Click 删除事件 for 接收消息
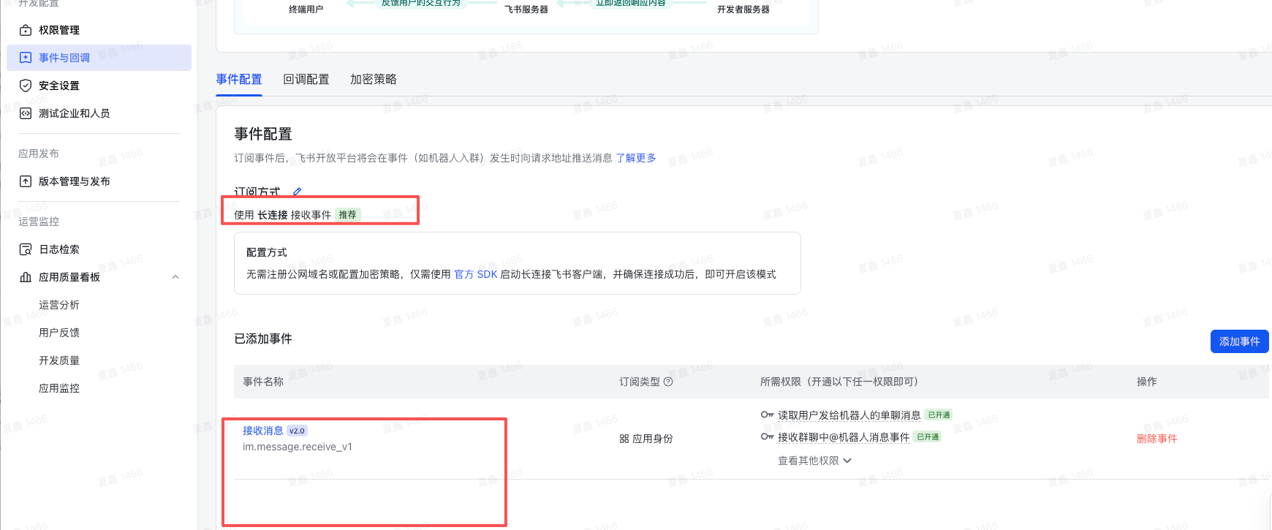 tap(1156, 439)
